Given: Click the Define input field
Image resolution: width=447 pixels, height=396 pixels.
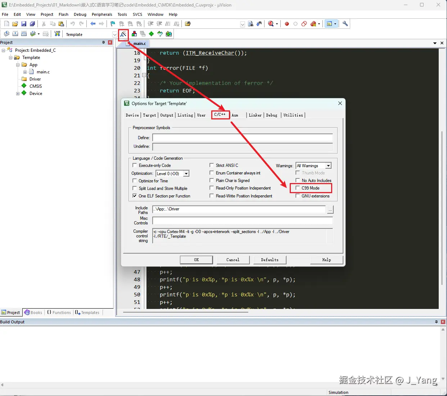Looking at the screenshot, I should 243,138.
